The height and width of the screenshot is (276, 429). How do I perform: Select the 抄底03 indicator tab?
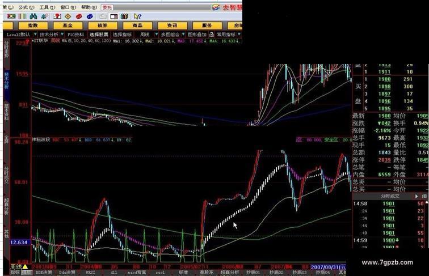pyautogui.click(x=300, y=273)
